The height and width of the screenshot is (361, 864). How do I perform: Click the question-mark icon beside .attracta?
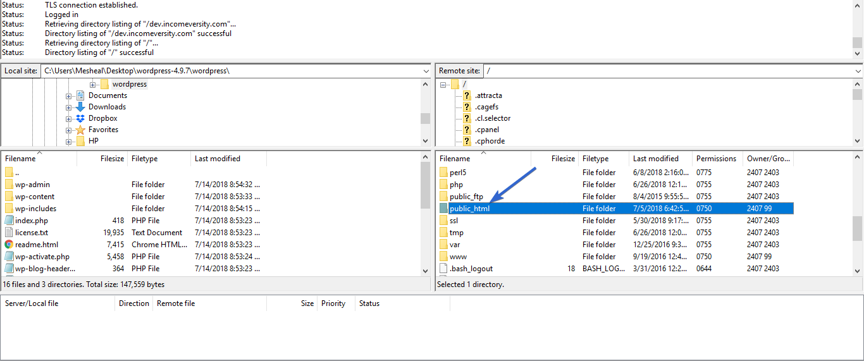point(467,95)
